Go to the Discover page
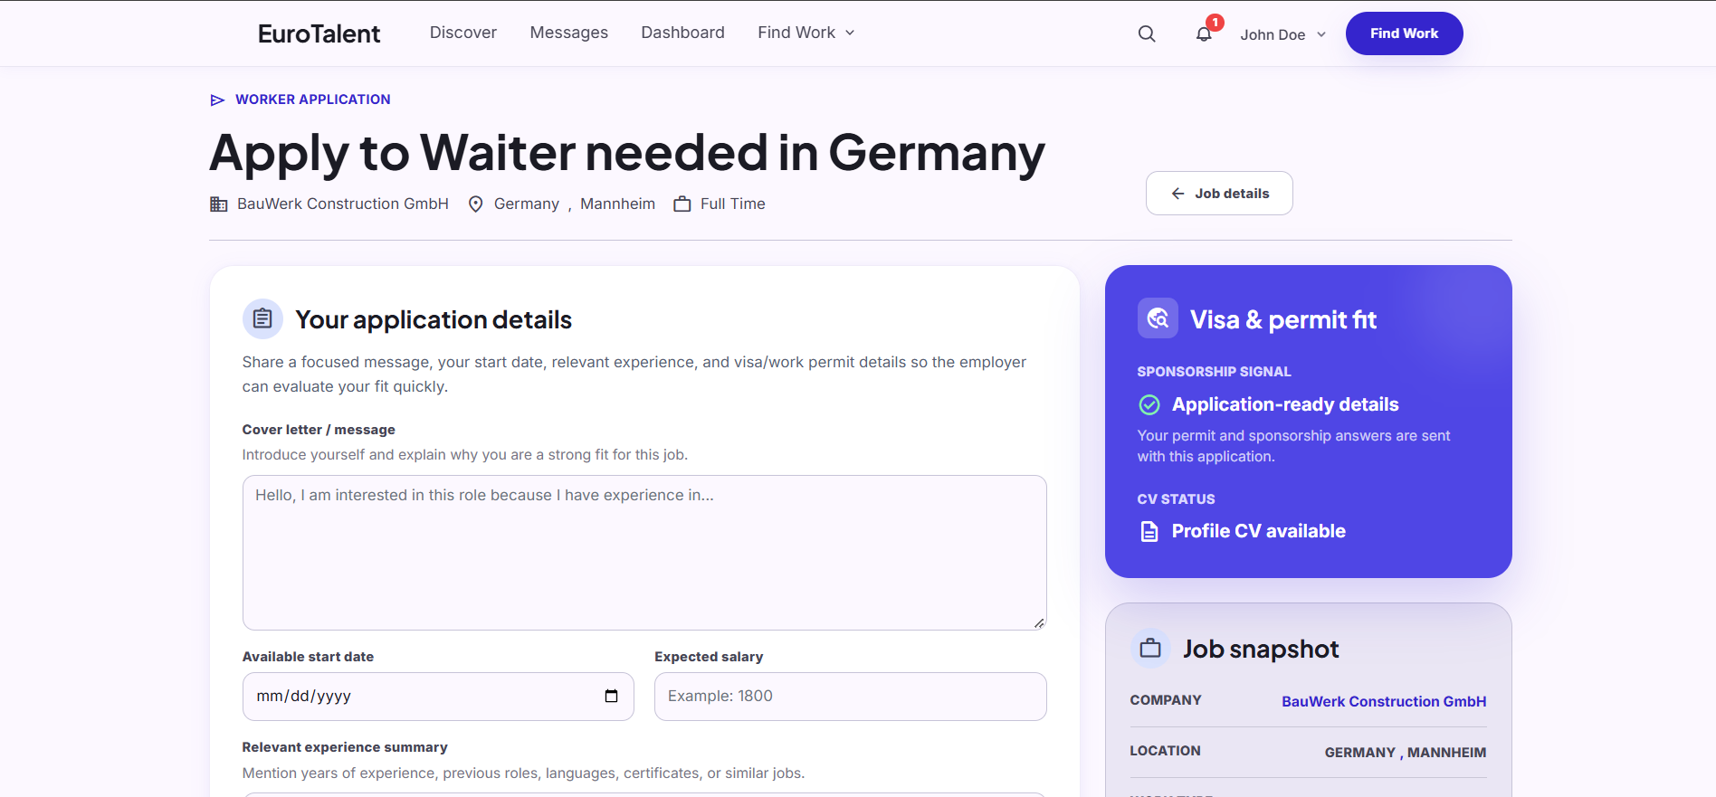The width and height of the screenshot is (1716, 797). click(463, 33)
